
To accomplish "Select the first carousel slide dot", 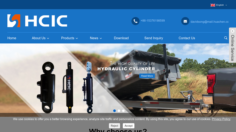I will [114, 111].
